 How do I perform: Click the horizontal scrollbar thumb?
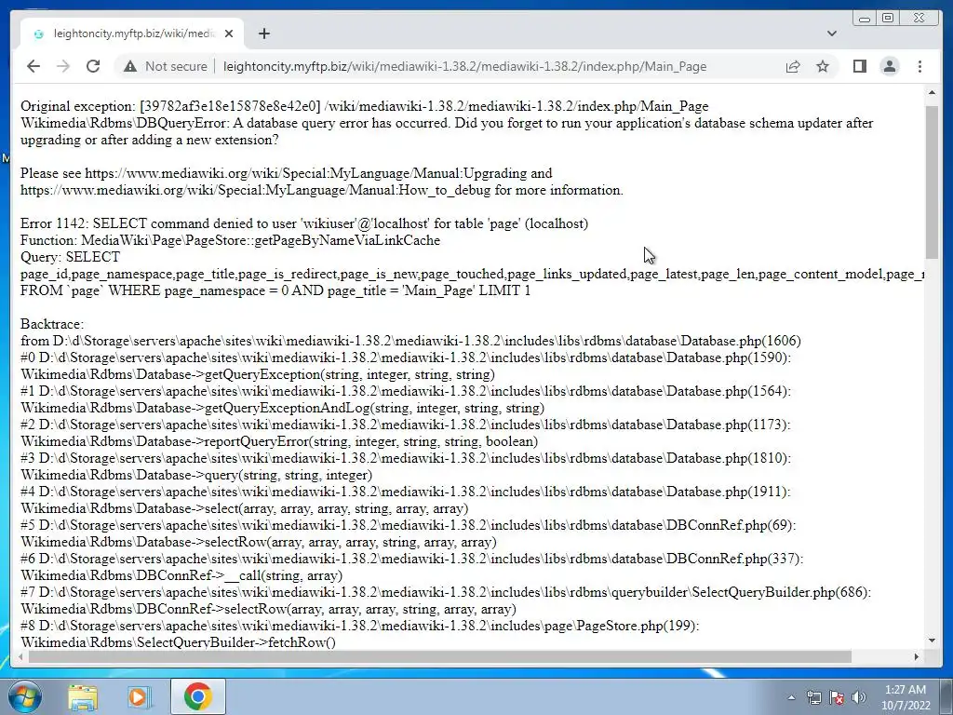coord(440,656)
